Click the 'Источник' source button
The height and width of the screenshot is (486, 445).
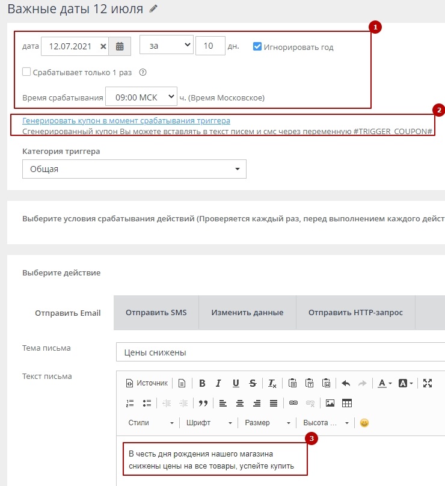[147, 383]
